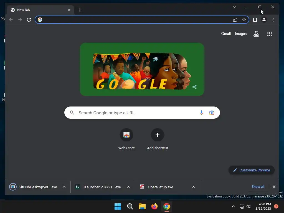Expand options for TLauncher download
284x213 pixels.
(x=129, y=187)
